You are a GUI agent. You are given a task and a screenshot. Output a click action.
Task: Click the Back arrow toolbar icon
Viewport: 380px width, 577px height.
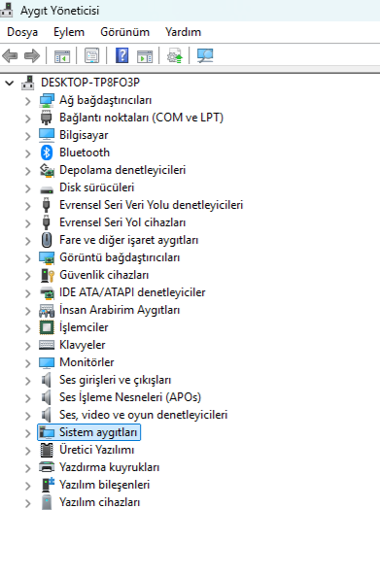tap(10, 56)
